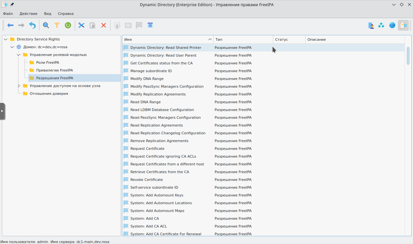Click the red X delete icon
Viewport: 413px width, 244px height.
coord(104,25)
